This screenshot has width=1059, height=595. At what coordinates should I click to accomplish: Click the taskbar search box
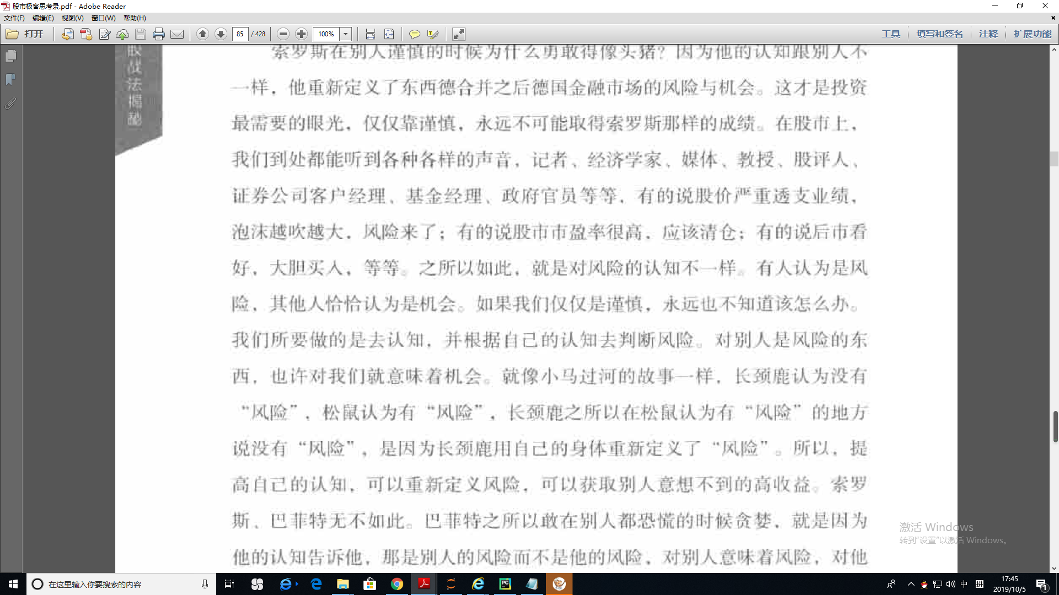(121, 584)
